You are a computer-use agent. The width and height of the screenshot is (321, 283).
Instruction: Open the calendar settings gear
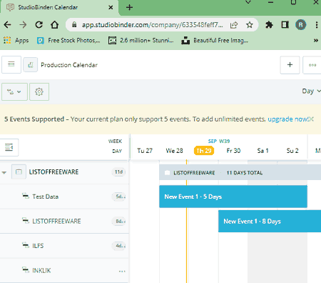click(39, 91)
